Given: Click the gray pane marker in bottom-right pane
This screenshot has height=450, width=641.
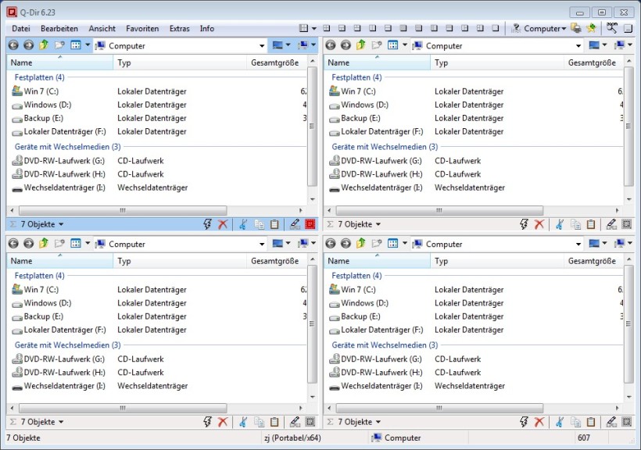Looking at the screenshot, I should pyautogui.click(x=627, y=422).
